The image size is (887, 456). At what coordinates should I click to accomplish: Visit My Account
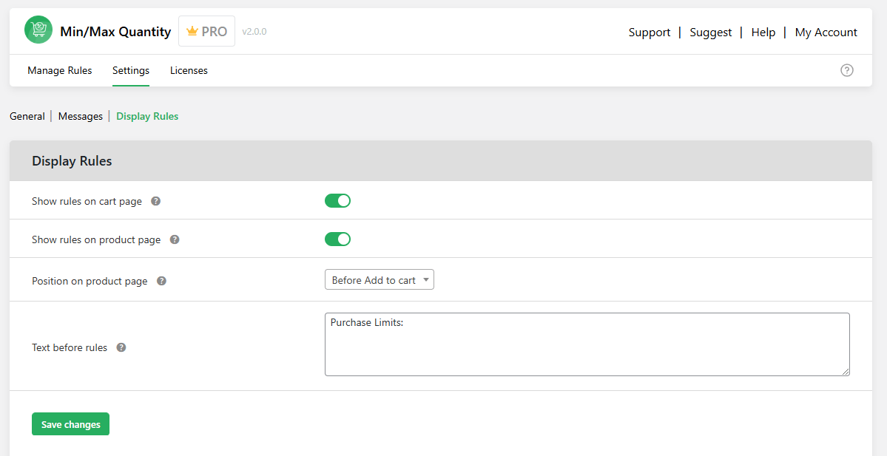(x=826, y=32)
